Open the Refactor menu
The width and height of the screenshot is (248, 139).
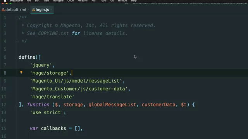coord(83,1)
